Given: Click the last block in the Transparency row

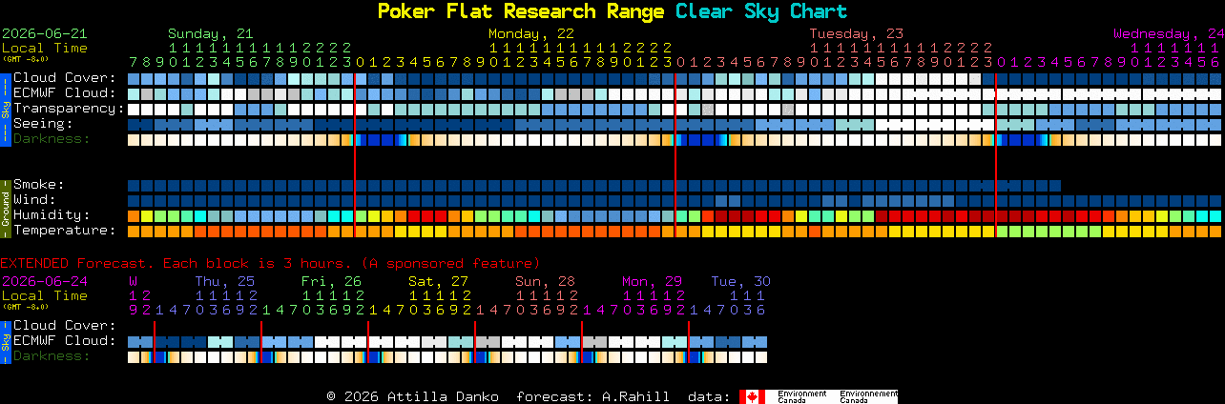Looking at the screenshot, I should point(1215,109).
